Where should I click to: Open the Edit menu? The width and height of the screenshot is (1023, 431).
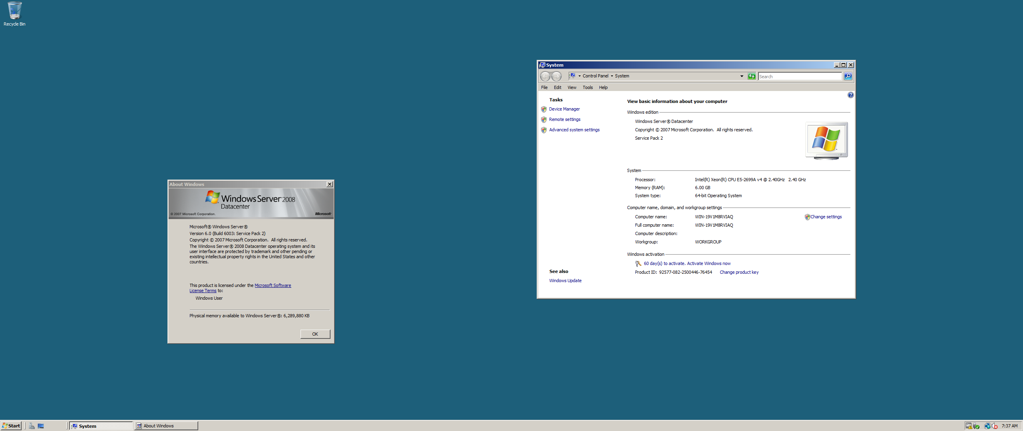click(557, 87)
